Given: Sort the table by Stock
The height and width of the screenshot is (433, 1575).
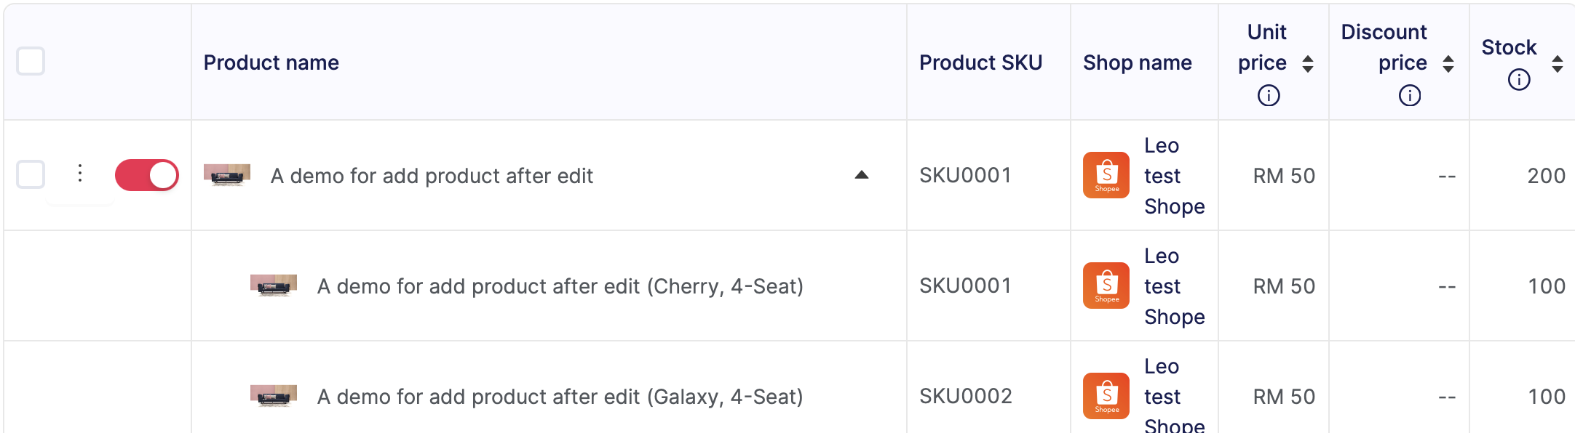Looking at the screenshot, I should coord(1558,64).
